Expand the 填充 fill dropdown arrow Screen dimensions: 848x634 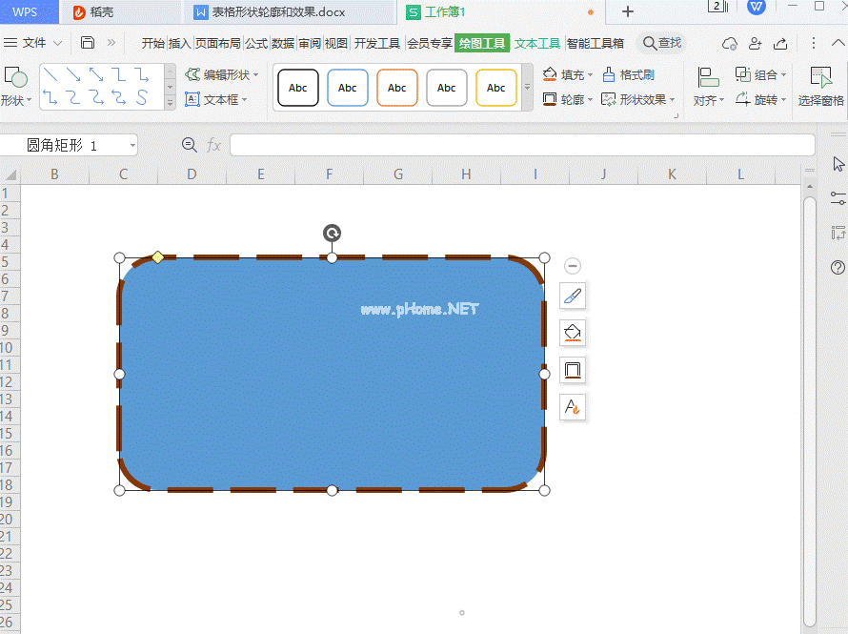[x=590, y=74]
